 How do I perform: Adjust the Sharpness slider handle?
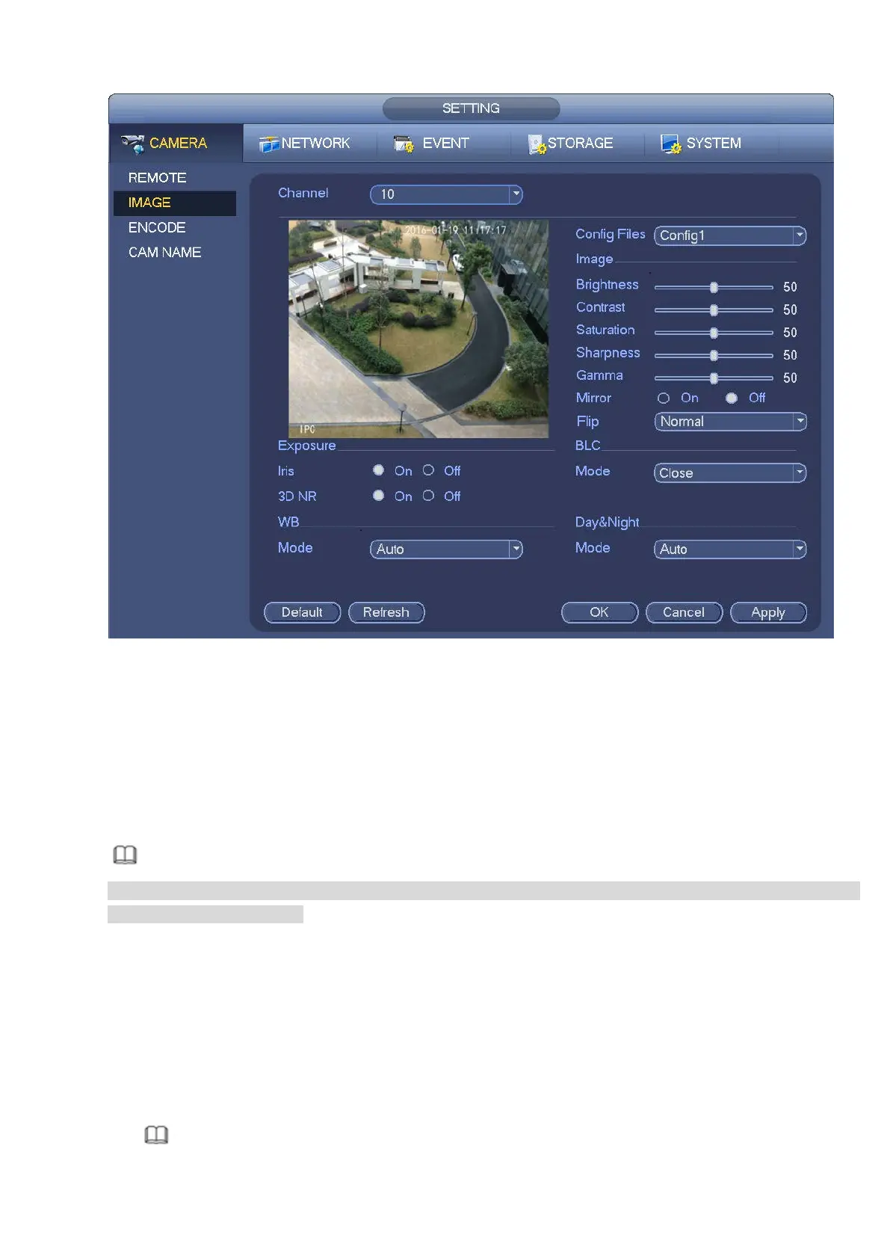tap(714, 355)
